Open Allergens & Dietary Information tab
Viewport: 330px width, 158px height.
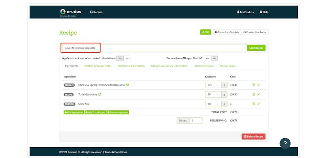click(169, 66)
